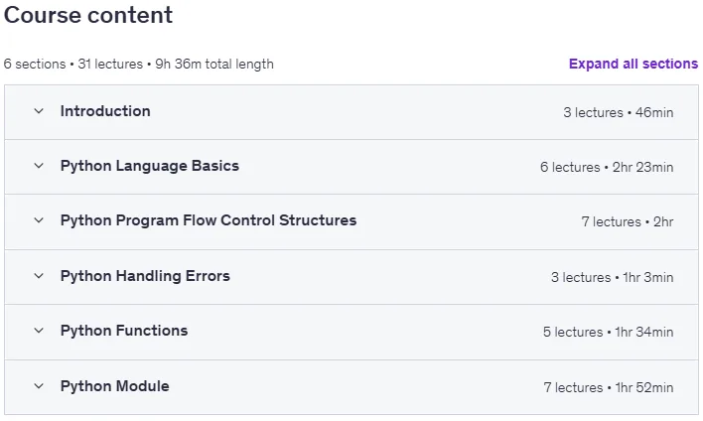Open Python Functions section title
The image size is (703, 421).
[124, 331]
